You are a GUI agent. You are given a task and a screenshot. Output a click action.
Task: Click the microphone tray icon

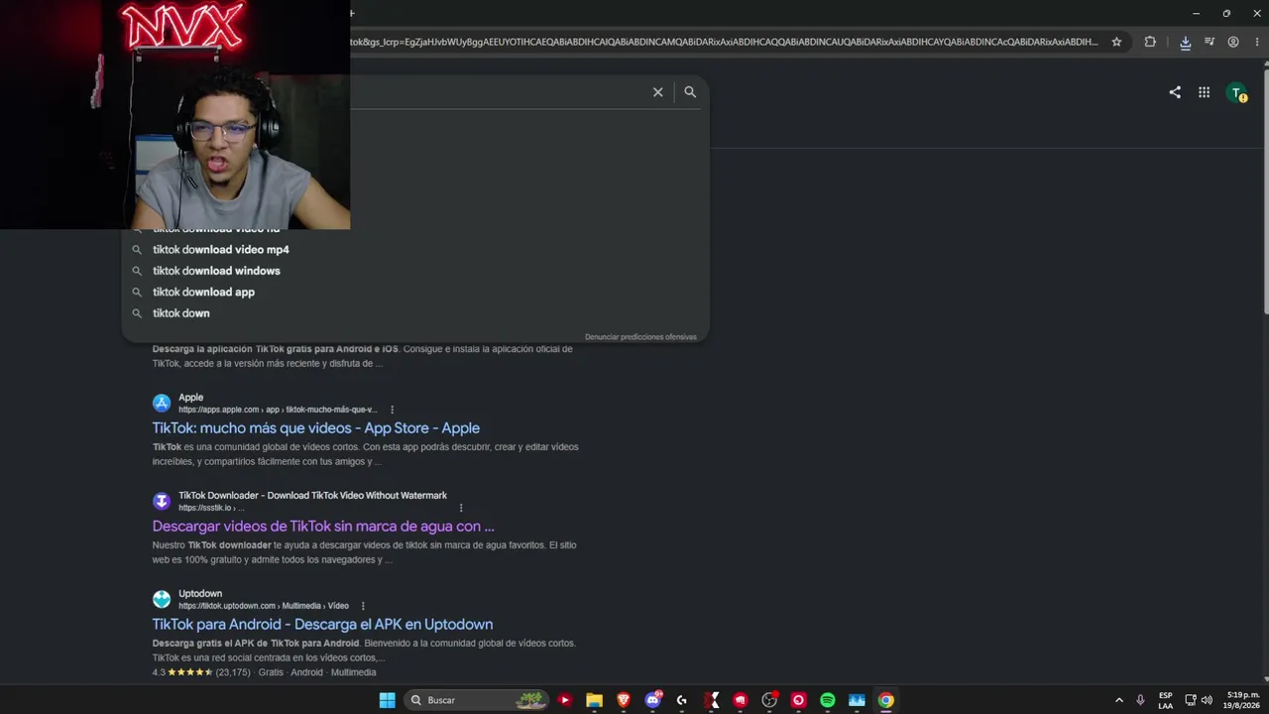pyautogui.click(x=1140, y=700)
